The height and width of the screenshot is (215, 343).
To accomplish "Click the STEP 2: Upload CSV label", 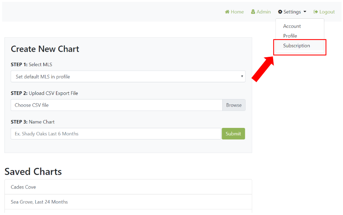I will pos(44,93).
